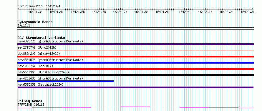This screenshot has height=111, width=262.
Task: Click the 16421.9k ruler tick label
Action: (163, 12)
